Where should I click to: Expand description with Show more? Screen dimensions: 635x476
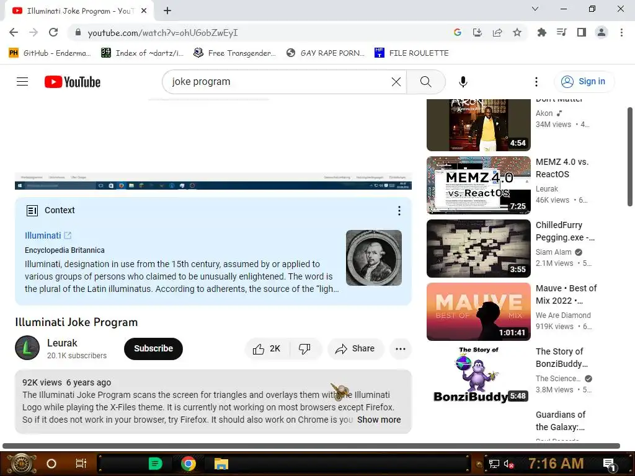coord(379,420)
